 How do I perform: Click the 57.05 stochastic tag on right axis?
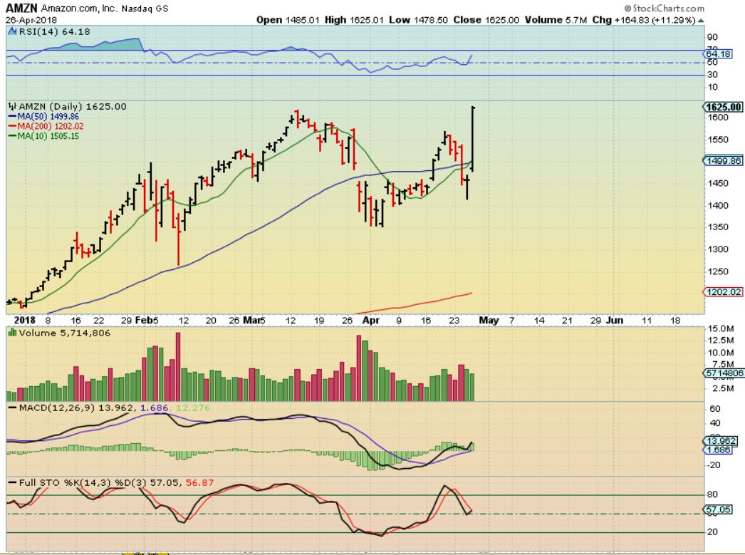717,509
